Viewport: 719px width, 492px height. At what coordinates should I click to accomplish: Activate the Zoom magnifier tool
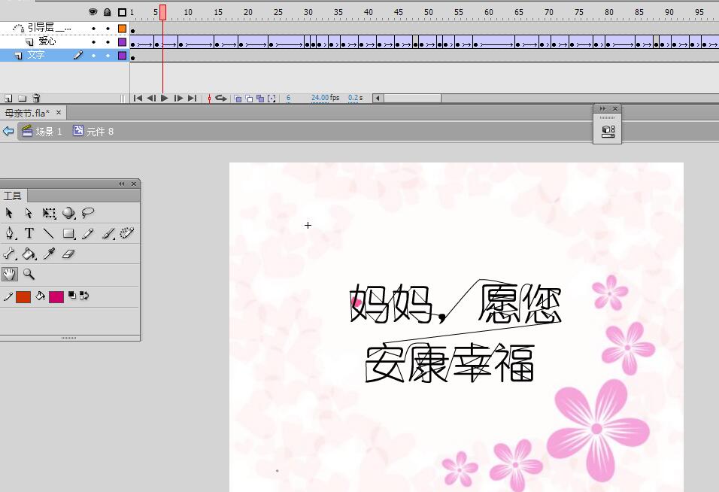(x=29, y=275)
